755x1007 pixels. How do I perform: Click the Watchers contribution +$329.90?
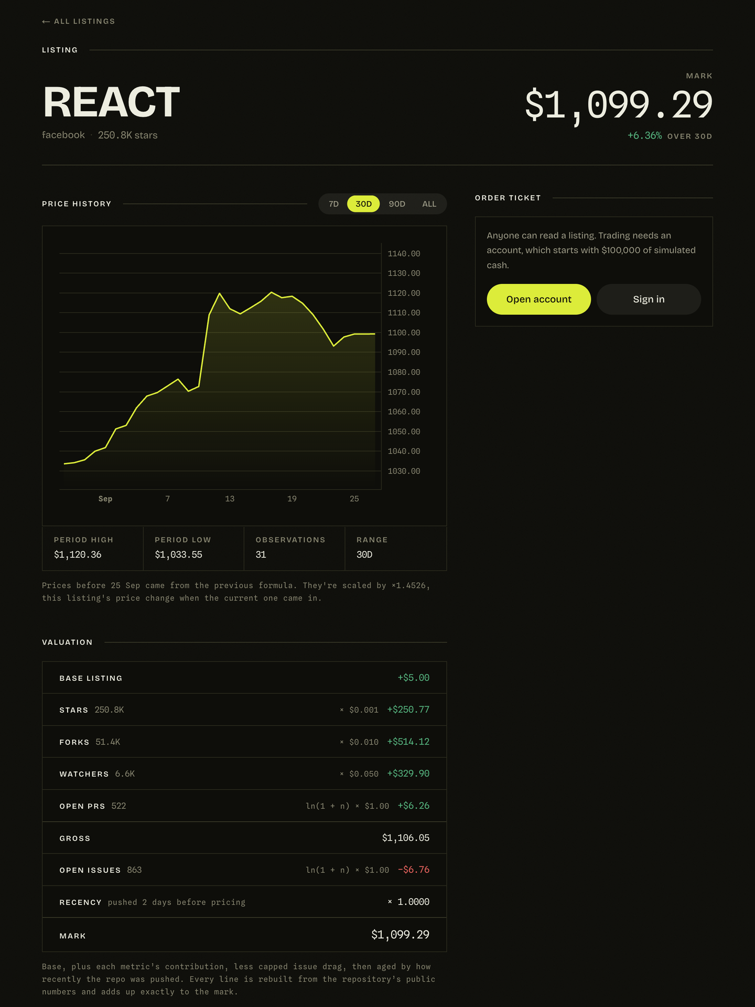408,774
